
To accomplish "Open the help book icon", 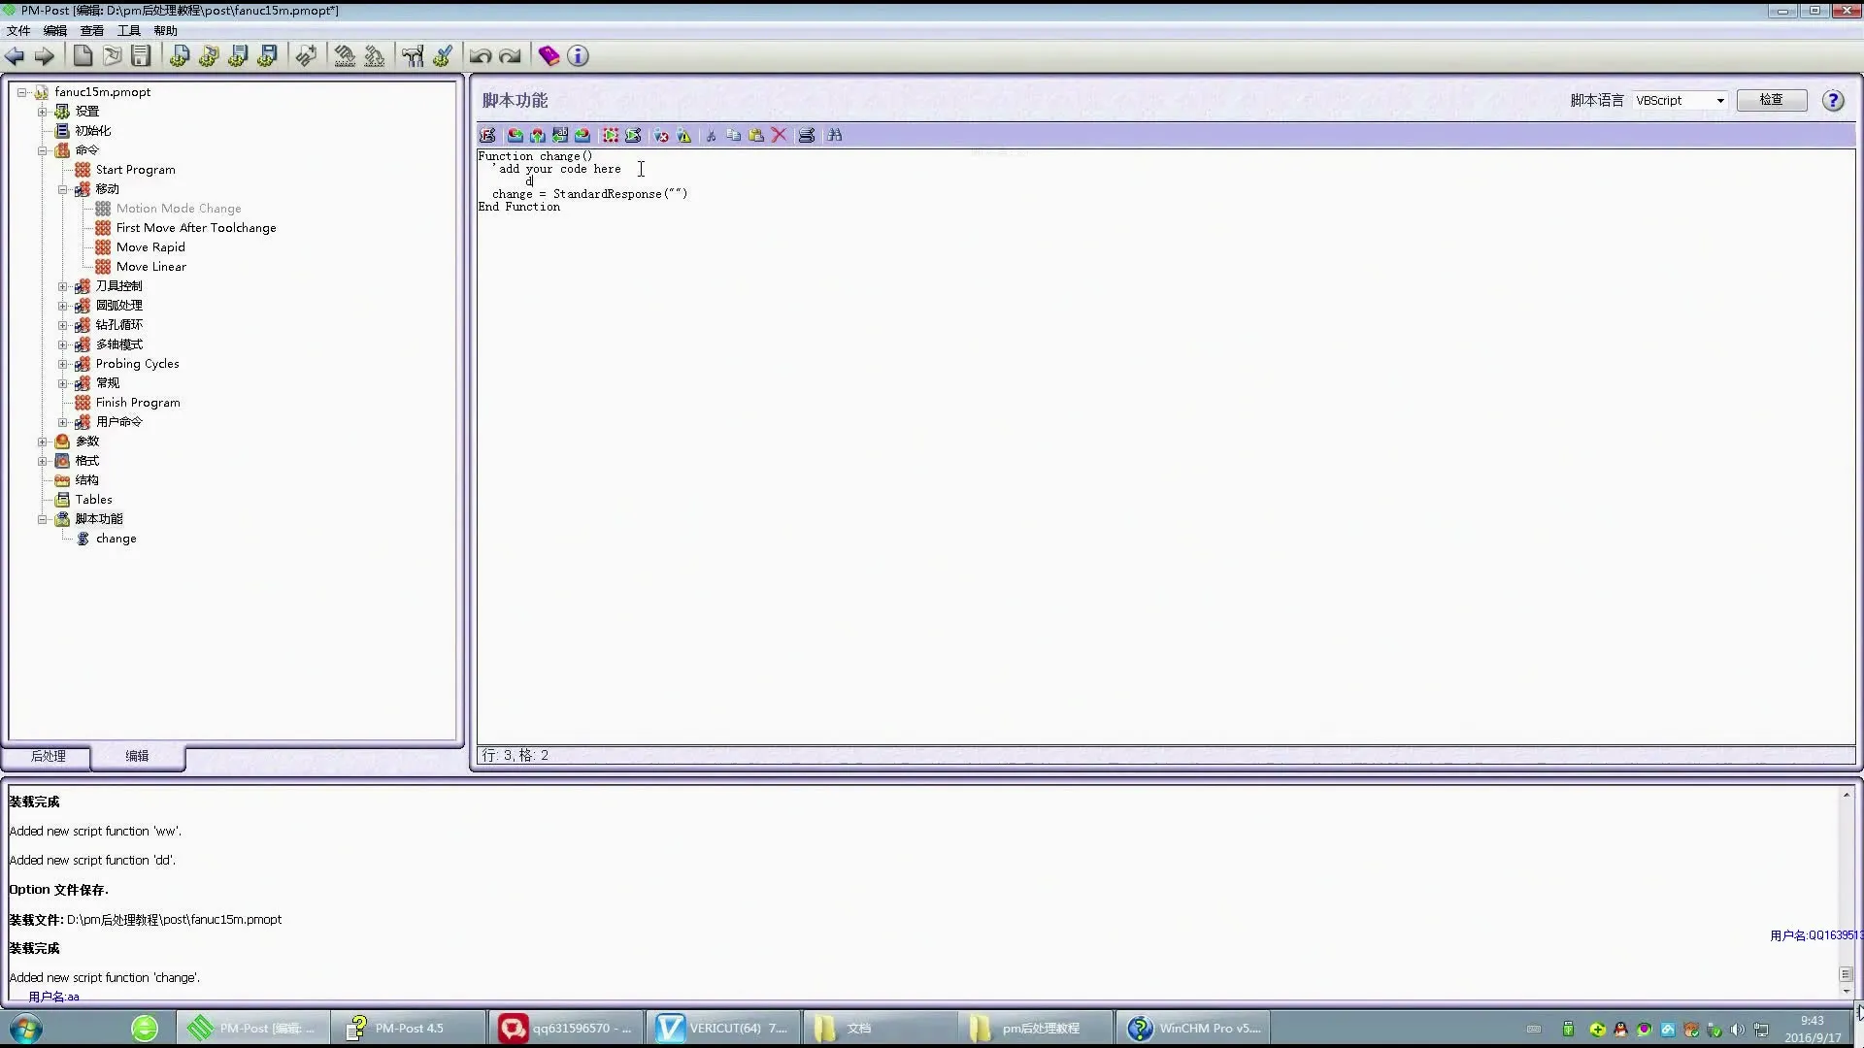I will coord(549,56).
